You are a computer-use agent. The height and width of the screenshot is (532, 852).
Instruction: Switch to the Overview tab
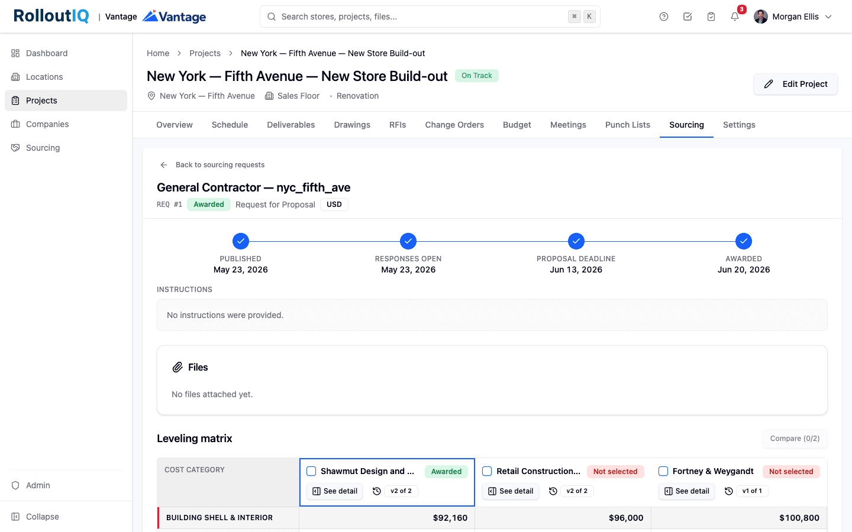[175, 125]
